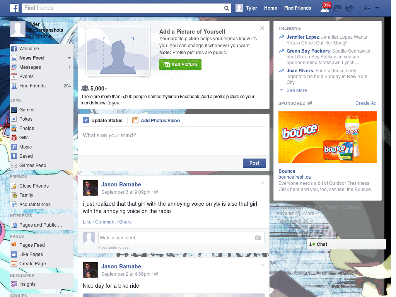
Task: Open options chevron on September 3 post
Action: [263, 183]
